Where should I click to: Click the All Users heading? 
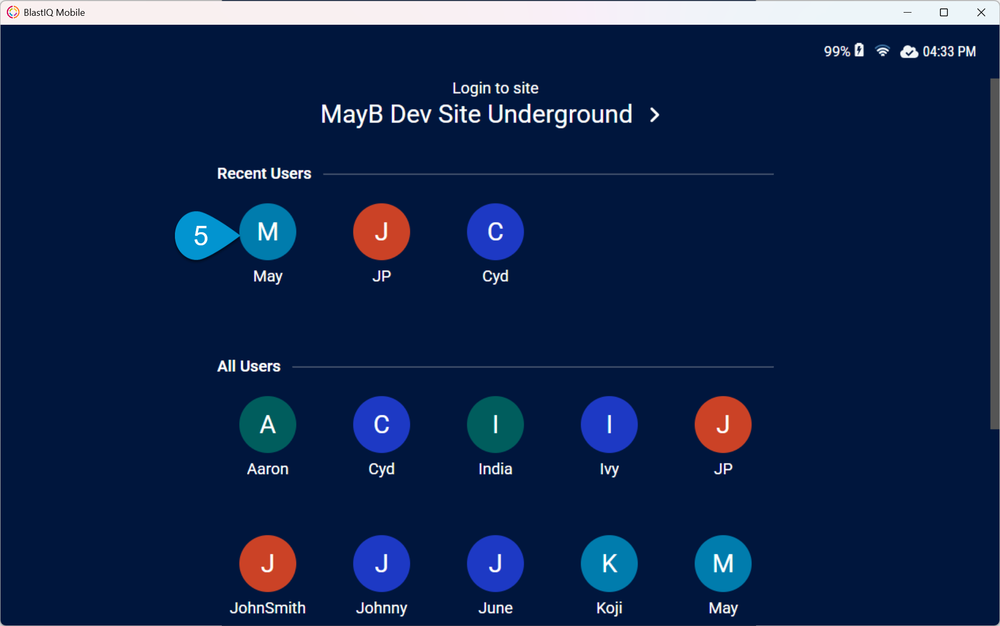coord(249,366)
